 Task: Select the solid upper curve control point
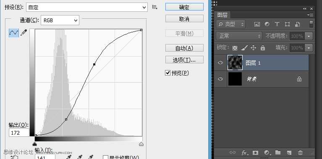94,65
